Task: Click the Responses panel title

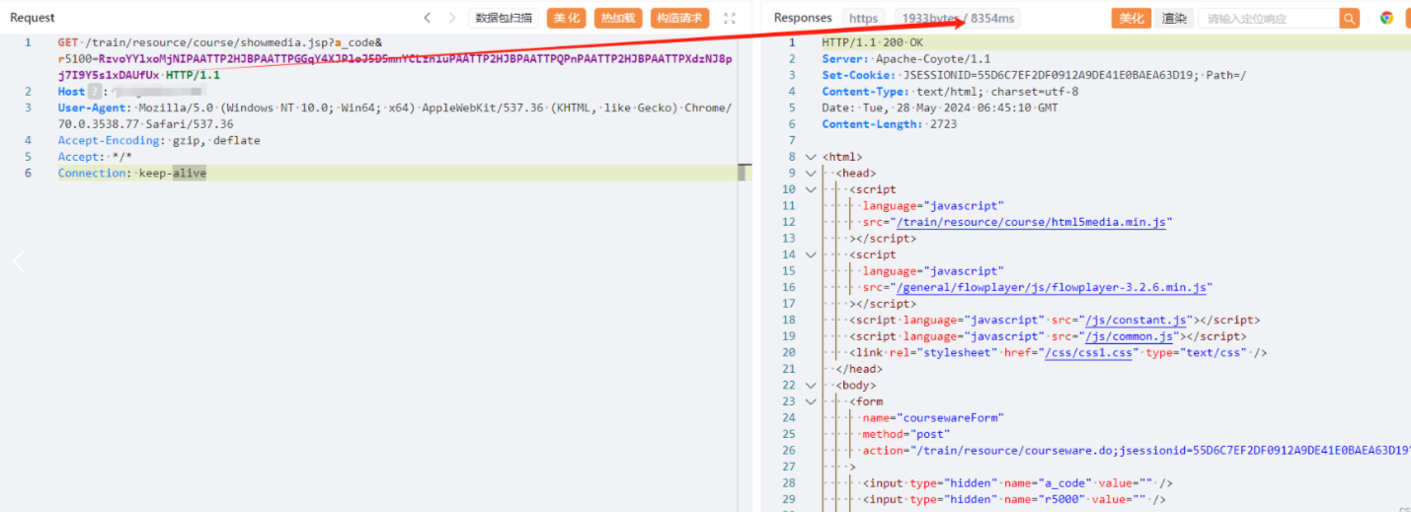Action: pos(803,18)
